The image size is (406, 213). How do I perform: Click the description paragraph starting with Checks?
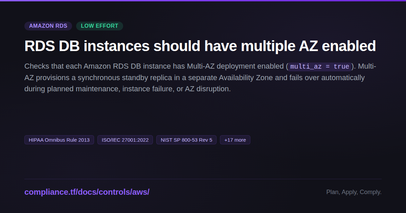click(x=200, y=78)
